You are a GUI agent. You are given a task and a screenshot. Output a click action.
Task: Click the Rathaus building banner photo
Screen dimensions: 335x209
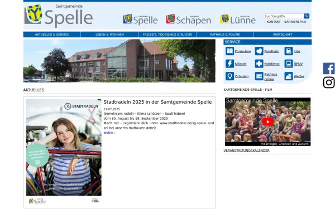[119, 61]
